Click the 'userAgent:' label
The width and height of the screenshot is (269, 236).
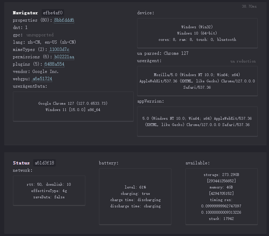149,61
